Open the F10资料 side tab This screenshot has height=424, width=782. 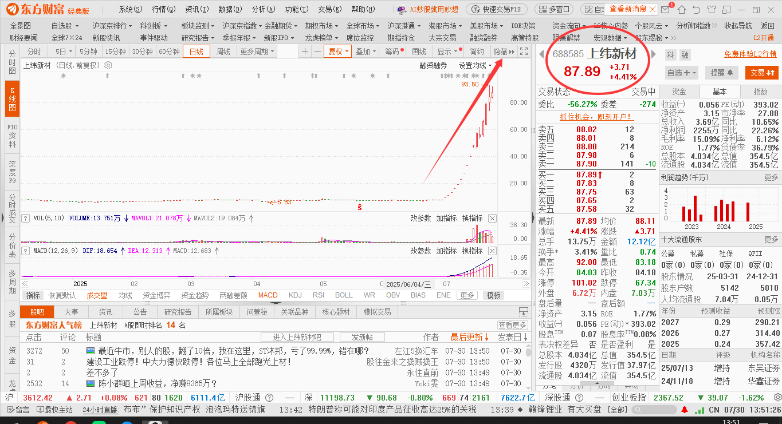click(x=12, y=136)
